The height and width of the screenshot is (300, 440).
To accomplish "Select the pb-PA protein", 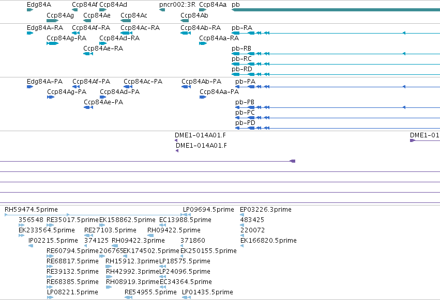I will coord(338,87).
